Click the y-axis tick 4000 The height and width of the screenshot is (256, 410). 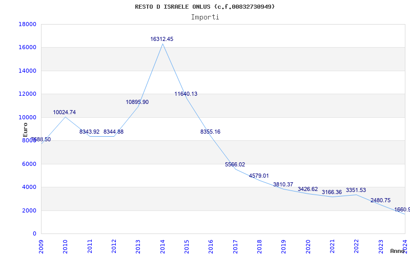(x=29, y=187)
